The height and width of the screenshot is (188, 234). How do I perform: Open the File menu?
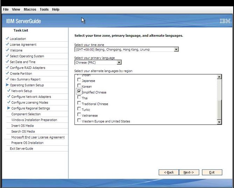(6, 9)
